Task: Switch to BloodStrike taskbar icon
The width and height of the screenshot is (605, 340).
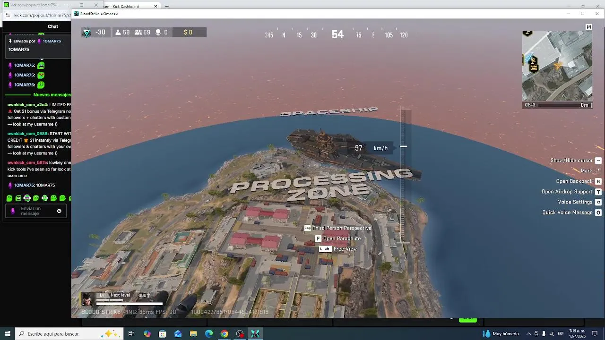Action: 255,334
